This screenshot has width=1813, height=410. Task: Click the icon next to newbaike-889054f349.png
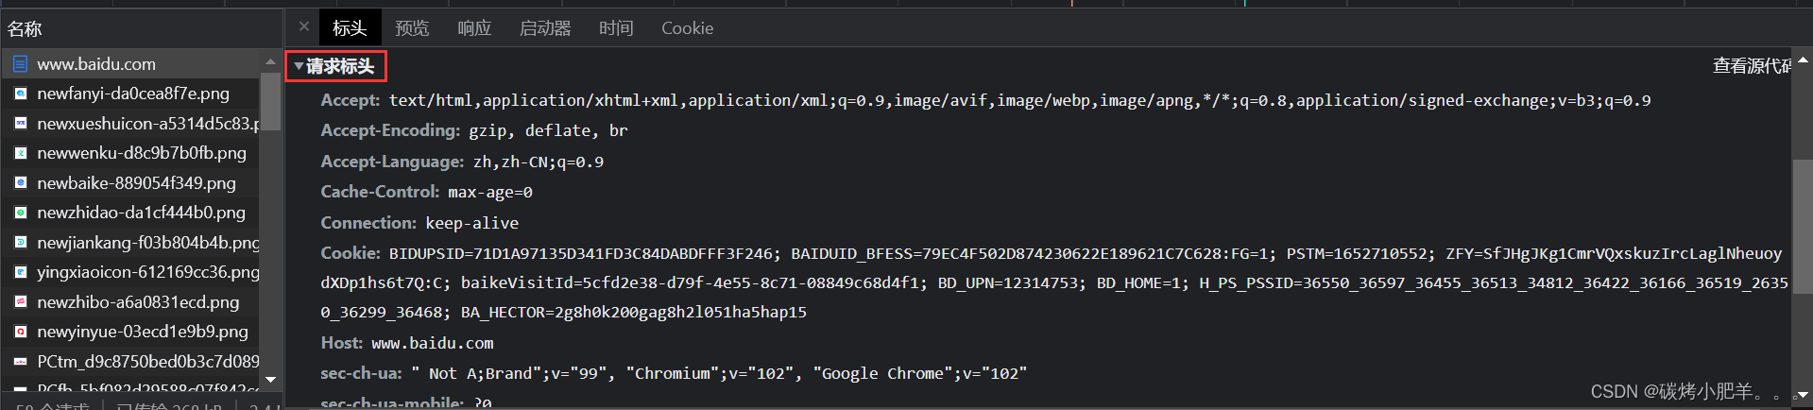pyautogui.click(x=20, y=183)
